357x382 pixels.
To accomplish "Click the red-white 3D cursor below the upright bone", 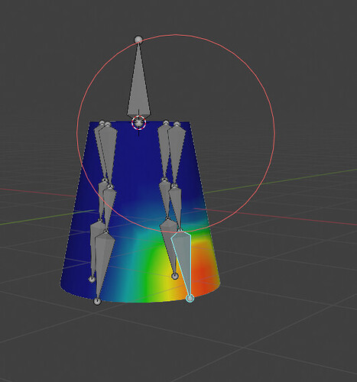I will click(138, 123).
